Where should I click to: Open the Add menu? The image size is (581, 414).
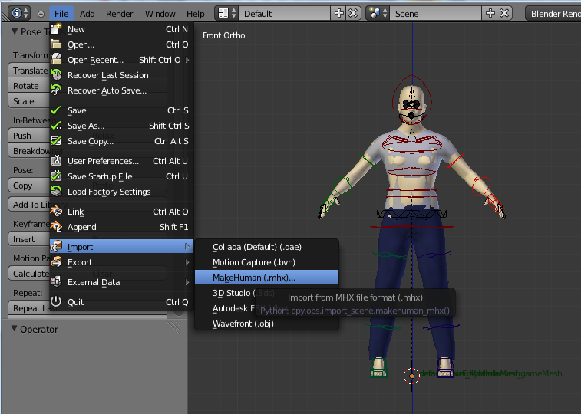click(87, 14)
